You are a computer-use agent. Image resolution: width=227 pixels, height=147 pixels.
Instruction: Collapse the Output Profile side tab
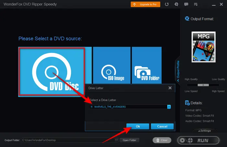point(178,71)
